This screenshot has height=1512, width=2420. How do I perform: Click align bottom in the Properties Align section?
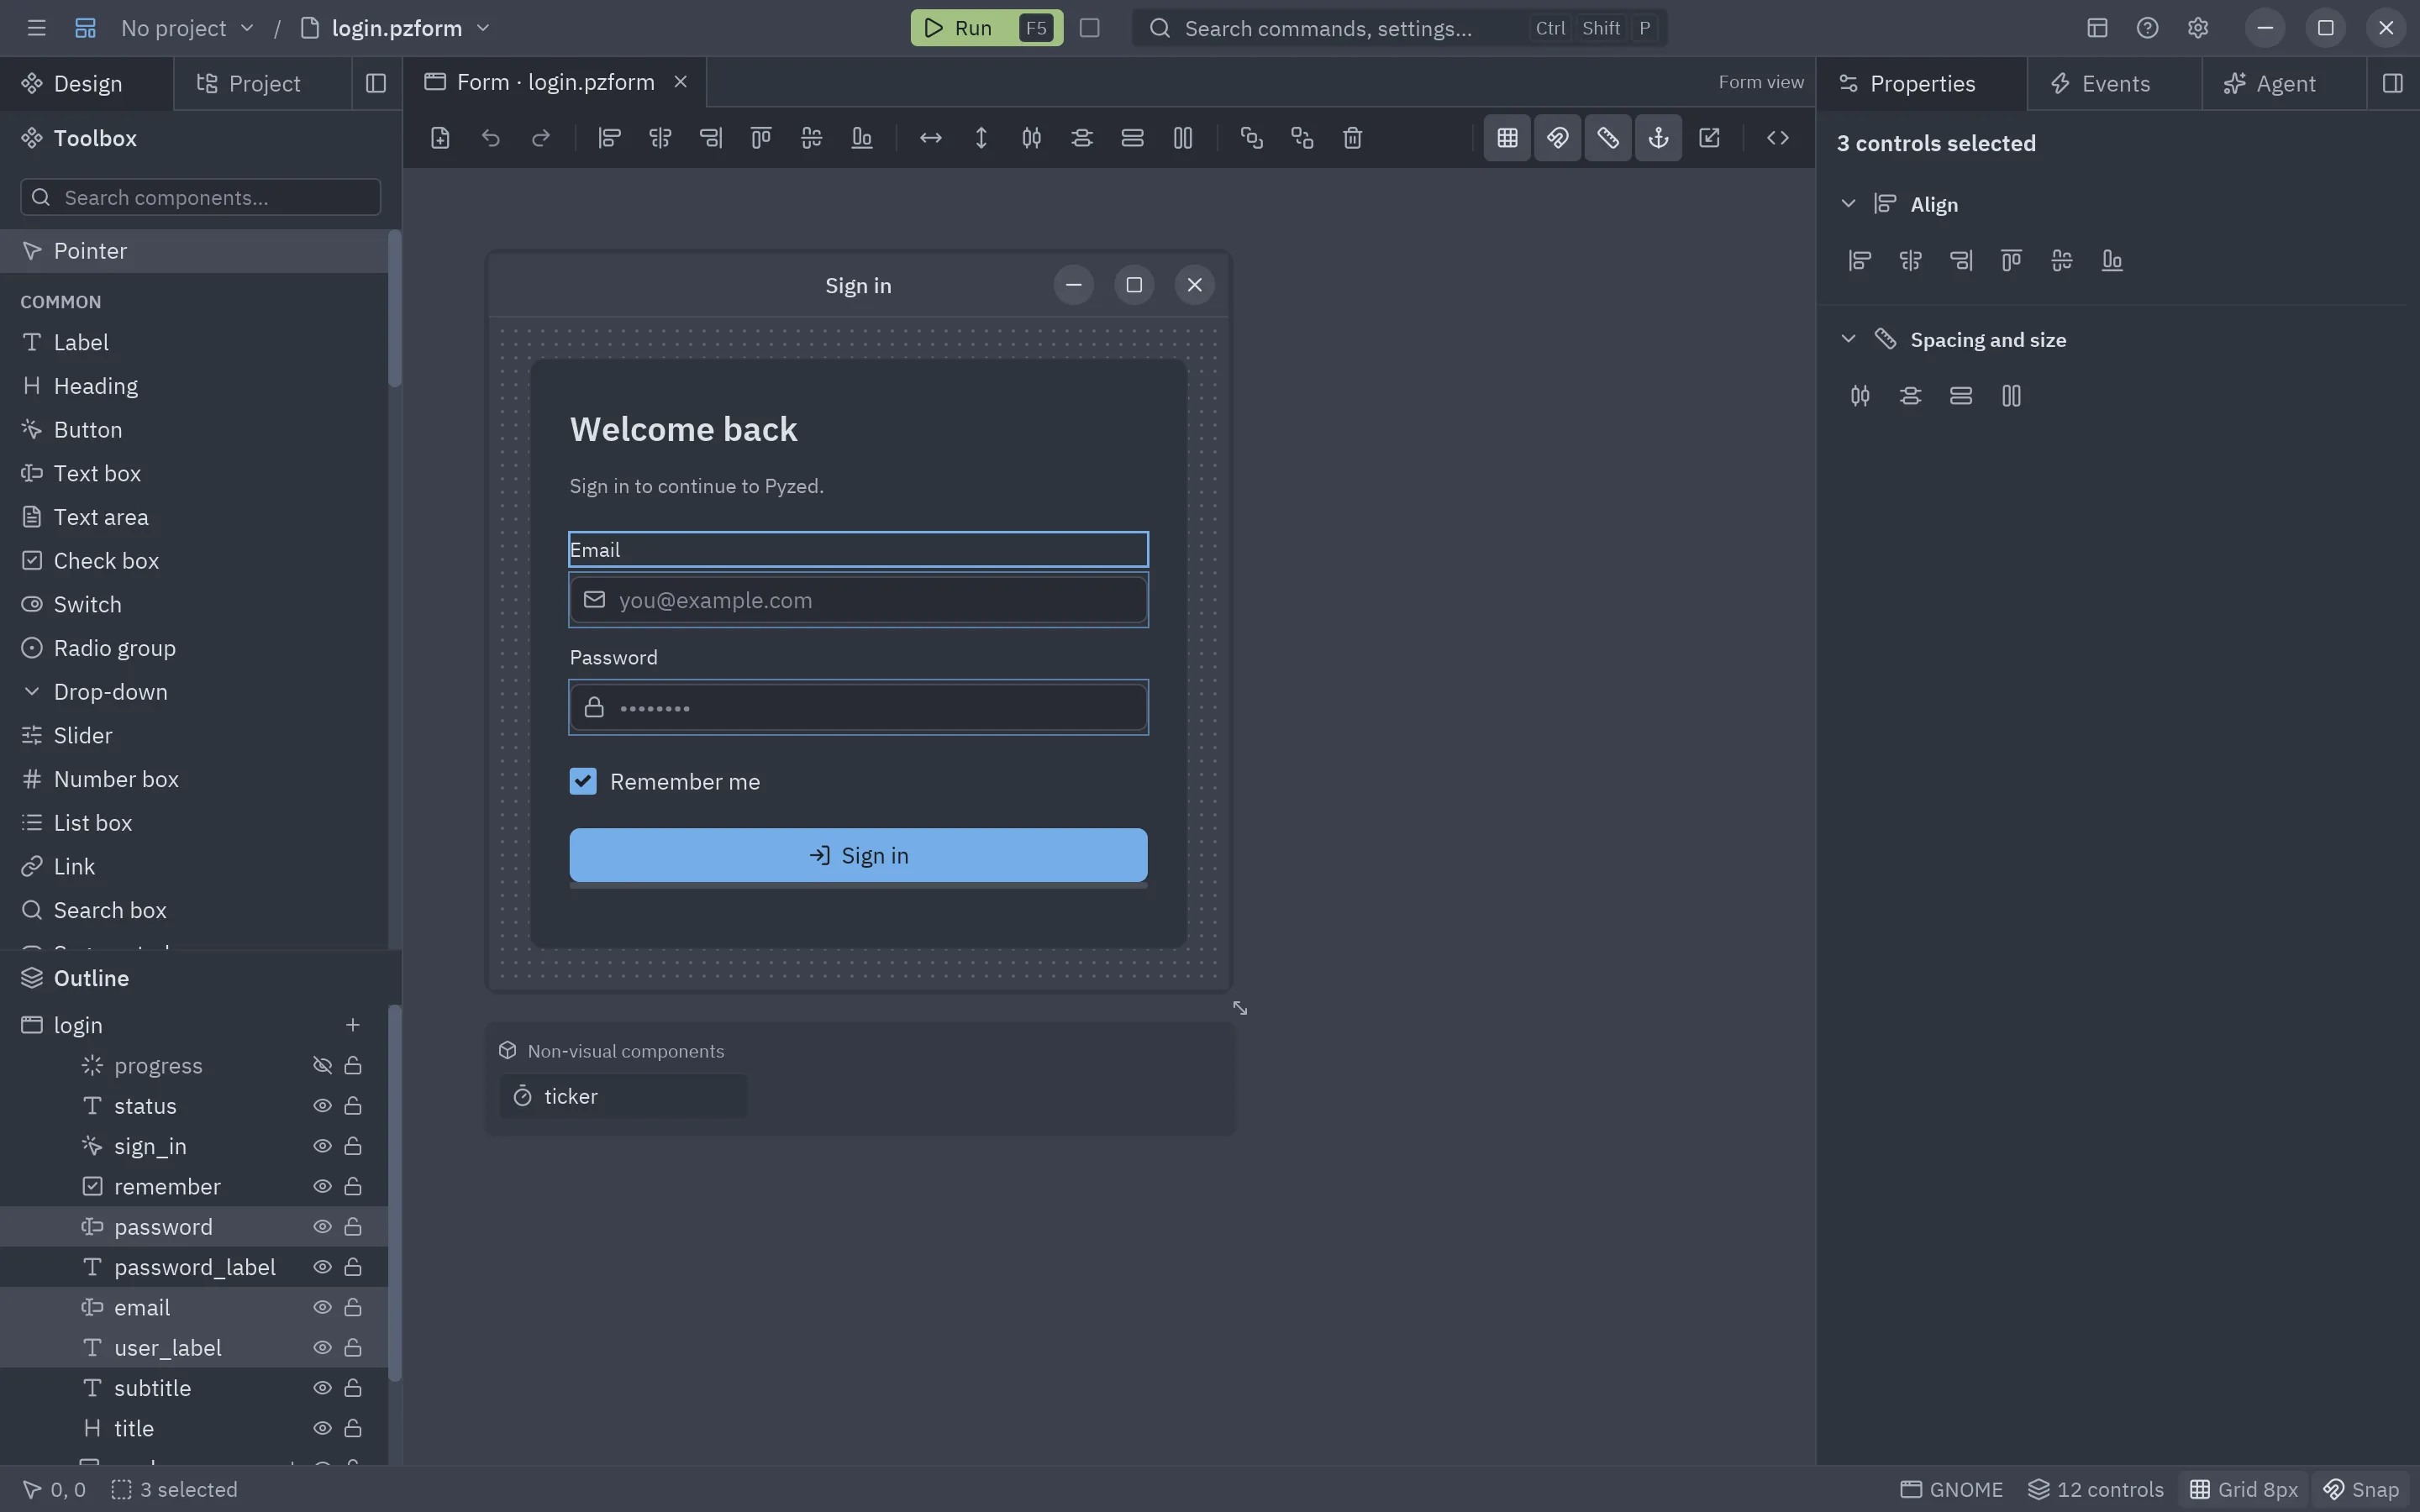(2112, 261)
